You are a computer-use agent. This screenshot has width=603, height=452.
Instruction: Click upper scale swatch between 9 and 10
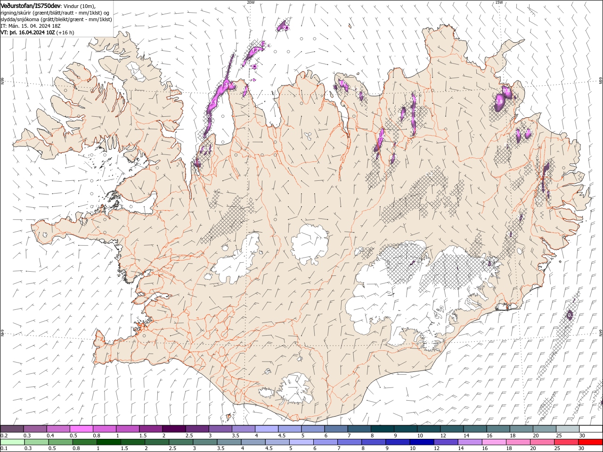click(406, 429)
